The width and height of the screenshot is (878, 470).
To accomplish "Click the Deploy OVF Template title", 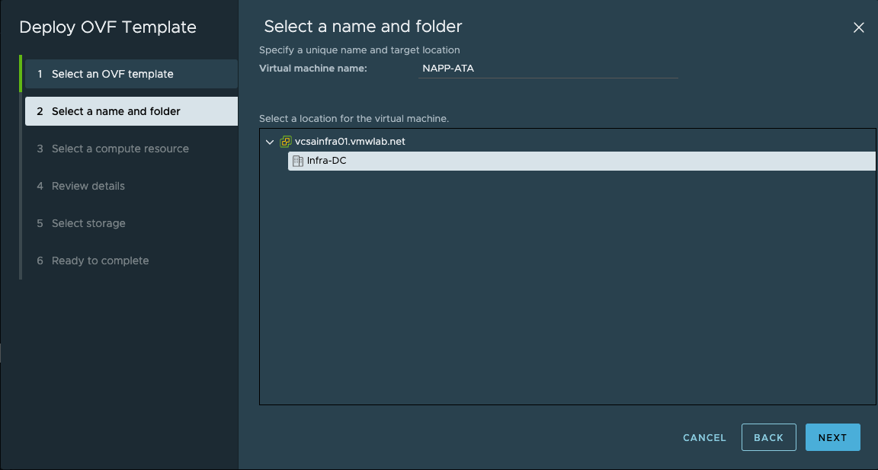I will (108, 27).
